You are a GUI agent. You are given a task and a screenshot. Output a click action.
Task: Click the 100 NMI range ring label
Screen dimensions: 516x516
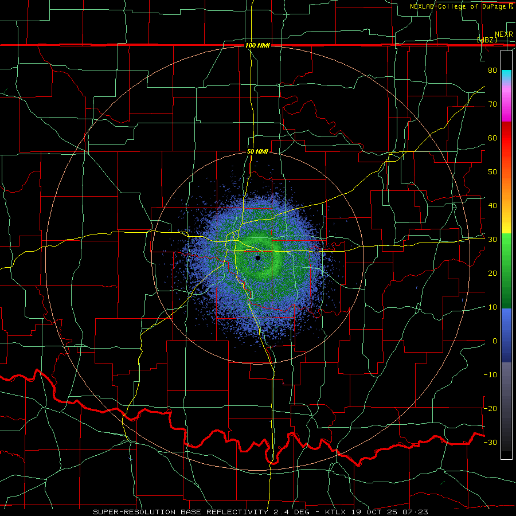(257, 45)
